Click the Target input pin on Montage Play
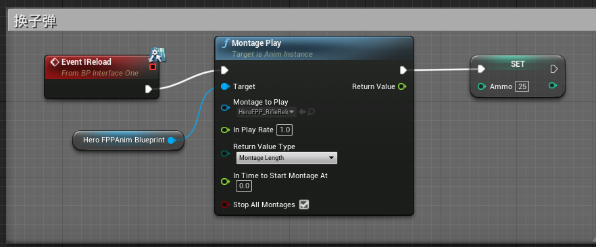 [225, 86]
